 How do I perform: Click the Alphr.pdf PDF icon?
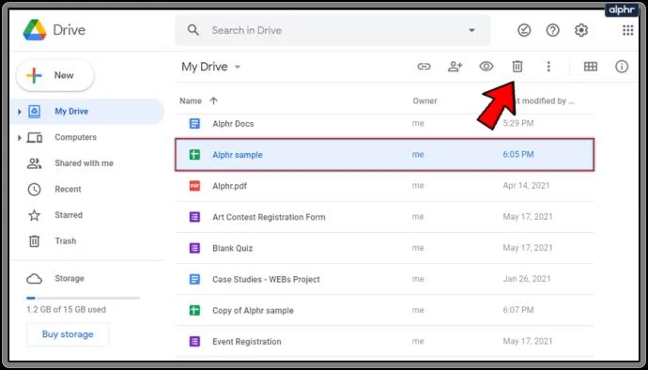click(194, 186)
